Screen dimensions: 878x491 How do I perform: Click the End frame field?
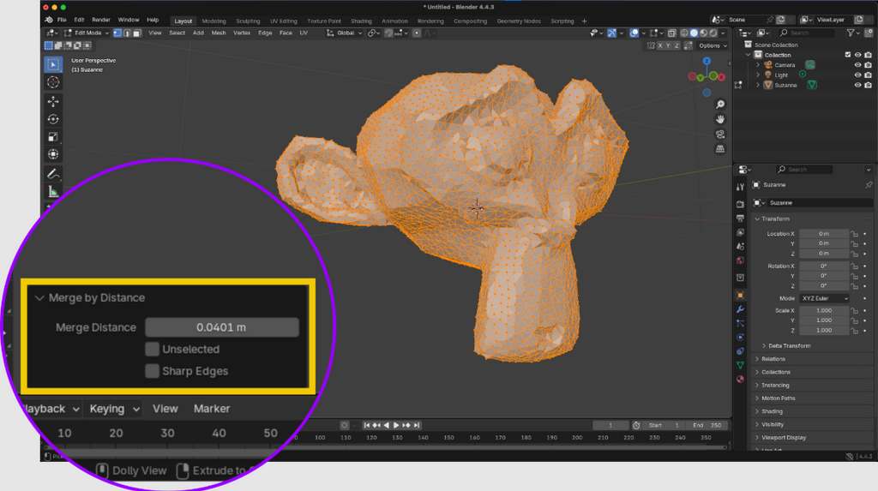pos(707,426)
